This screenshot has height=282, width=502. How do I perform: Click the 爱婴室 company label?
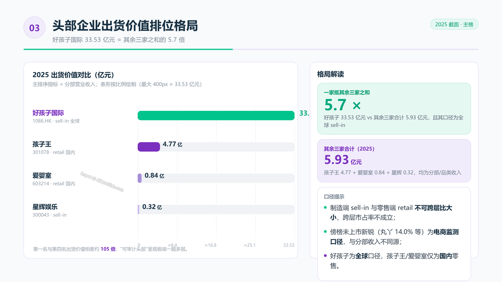(x=42, y=175)
